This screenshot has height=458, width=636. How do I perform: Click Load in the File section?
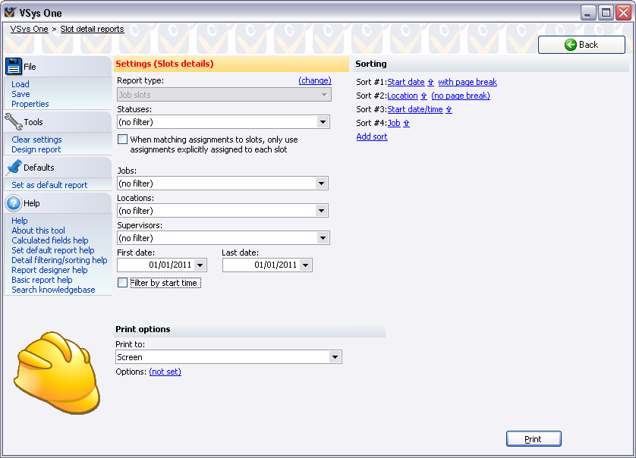(20, 84)
